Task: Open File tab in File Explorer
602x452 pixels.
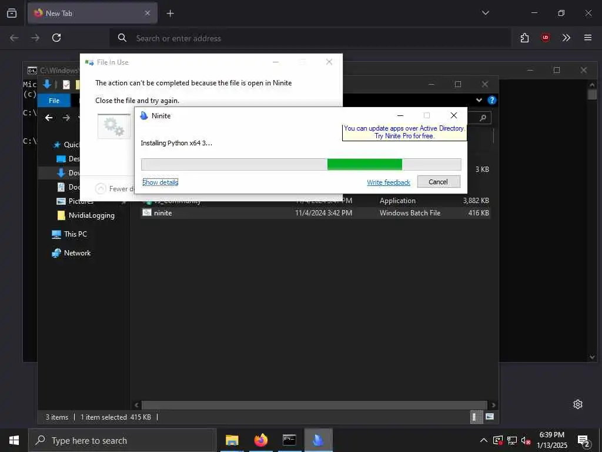Action: tap(54, 100)
